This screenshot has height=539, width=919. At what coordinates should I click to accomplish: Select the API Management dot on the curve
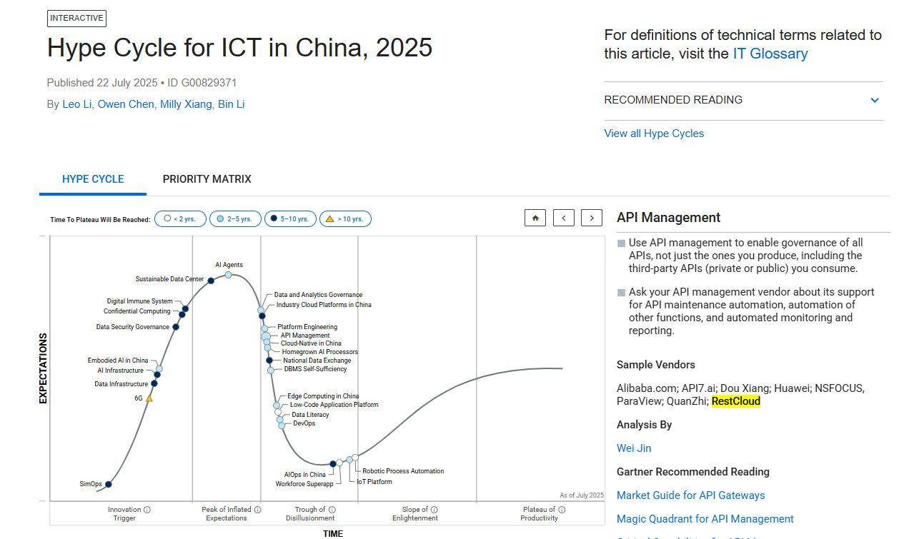point(265,336)
